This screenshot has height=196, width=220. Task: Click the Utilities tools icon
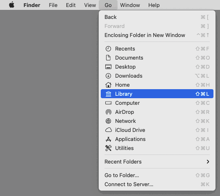[108, 148]
